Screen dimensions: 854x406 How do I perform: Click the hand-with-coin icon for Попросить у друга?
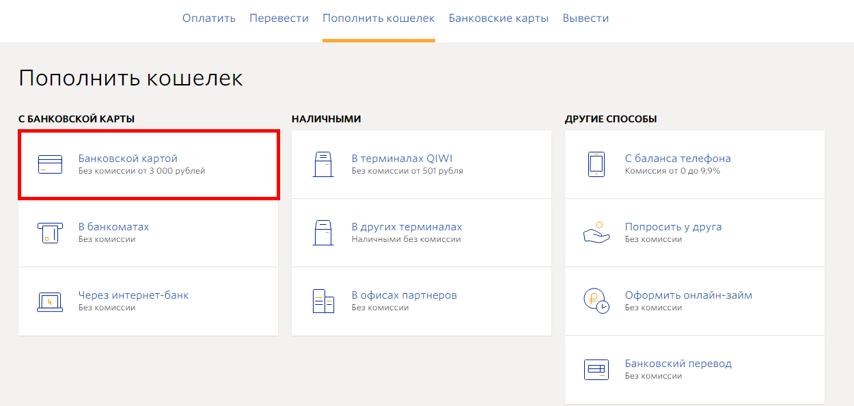tap(596, 232)
